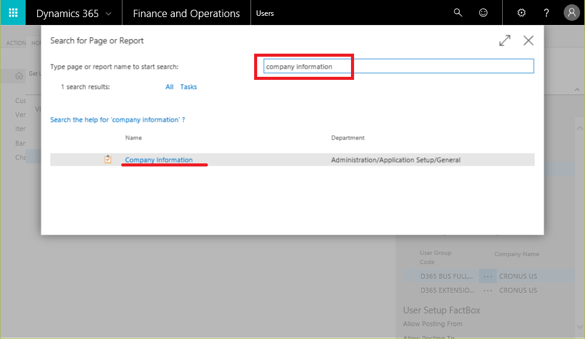585x339 pixels.
Task: Open the app launcher waffle menu
Action: click(13, 13)
